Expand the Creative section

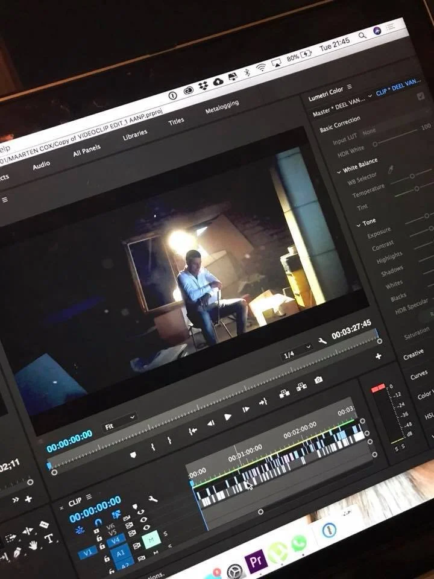click(x=414, y=354)
